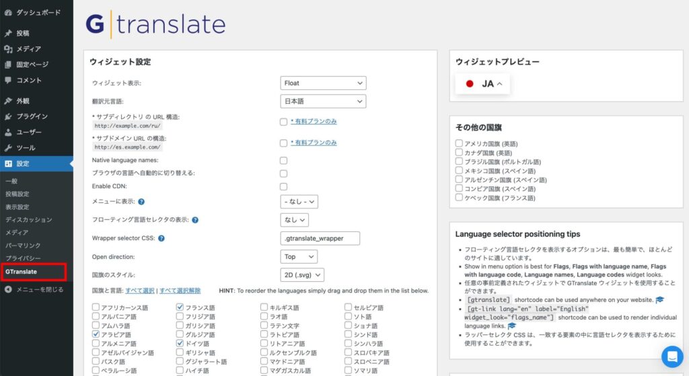Image resolution: width=689 pixels, height=376 pixels.
Task: Click the GTranslate logo
Action: [x=155, y=24]
